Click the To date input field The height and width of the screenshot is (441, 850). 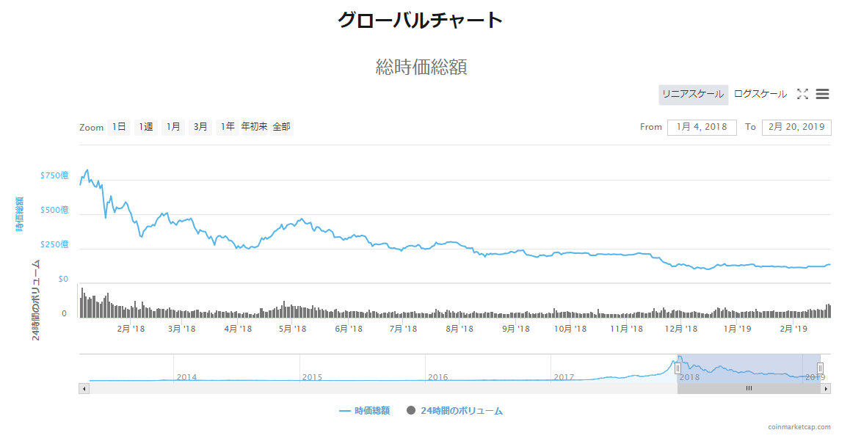(796, 127)
